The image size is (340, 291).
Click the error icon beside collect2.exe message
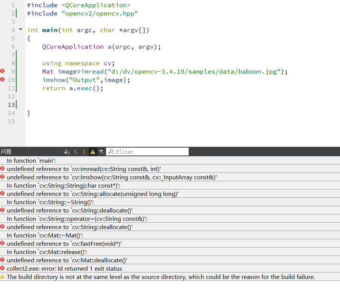coord(2,268)
